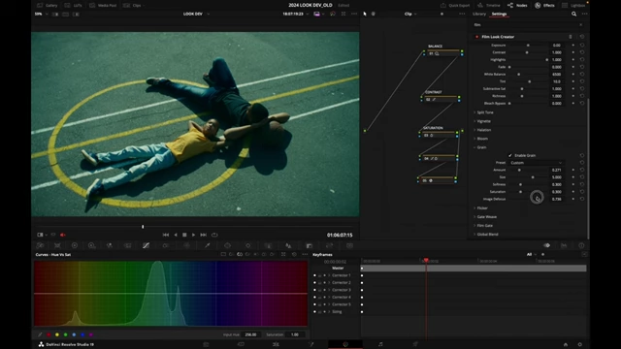Toggle Corrector 1 keyframe enable dot
Image resolution: width=621 pixels, height=349 pixels.
point(314,275)
